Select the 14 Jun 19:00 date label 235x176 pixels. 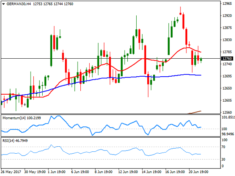152,172
